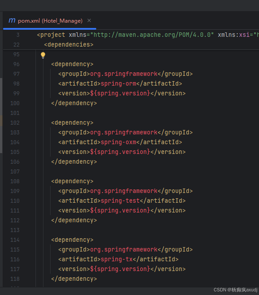Click <dependency> opening tag on line 102
This screenshot has height=295, width=259.
click(x=72, y=123)
